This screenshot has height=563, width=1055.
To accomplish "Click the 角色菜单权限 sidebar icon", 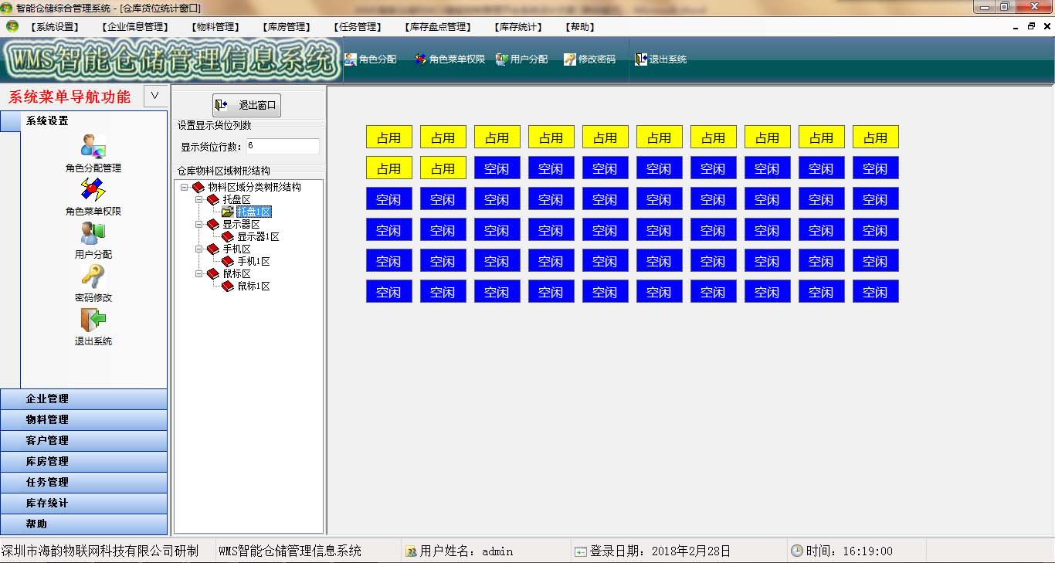I will 93,190.
